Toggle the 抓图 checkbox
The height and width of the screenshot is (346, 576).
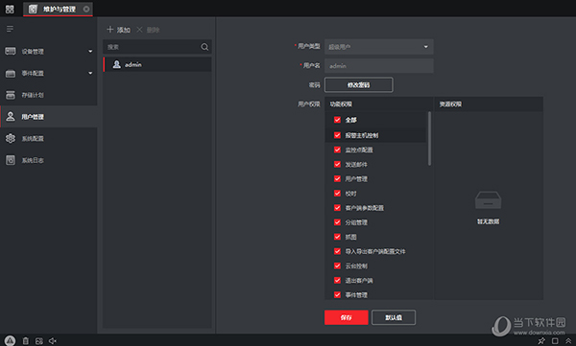click(x=337, y=237)
